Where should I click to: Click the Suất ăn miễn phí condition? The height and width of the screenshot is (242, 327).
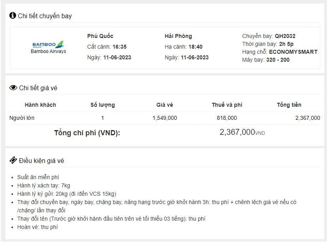coord(38,177)
